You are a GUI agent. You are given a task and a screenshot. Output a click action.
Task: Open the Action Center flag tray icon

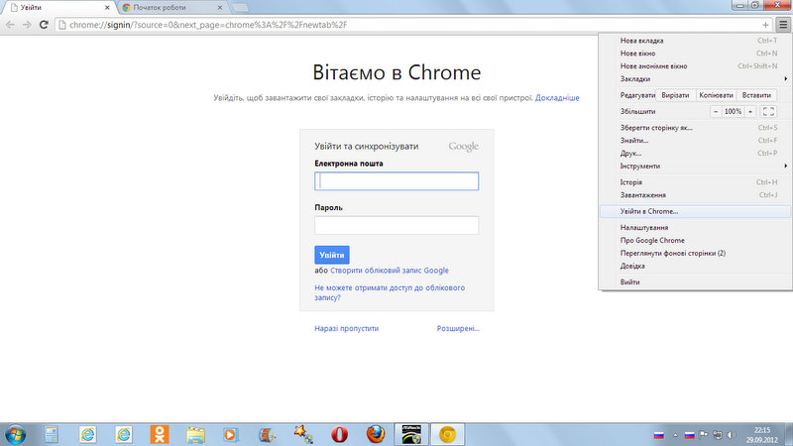pos(704,435)
